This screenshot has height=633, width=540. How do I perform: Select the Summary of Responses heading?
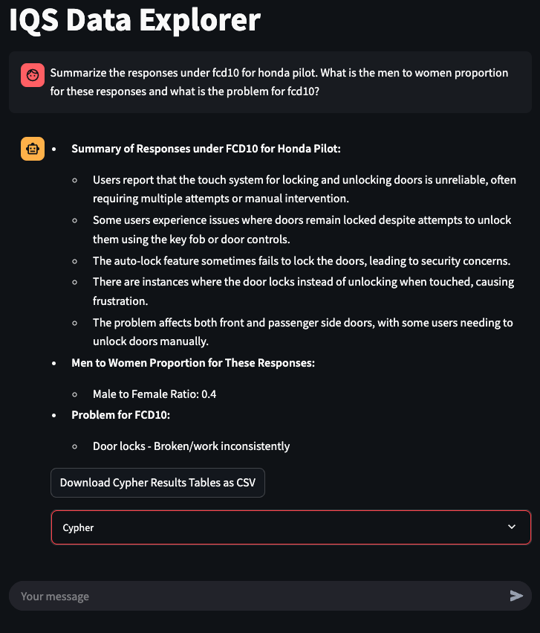click(x=206, y=149)
